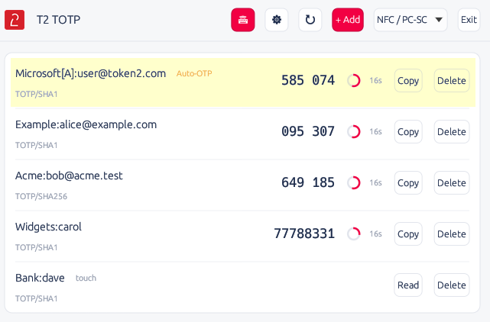Copy the Widgets:carol 8-digit code
The image size is (490, 322).
click(x=408, y=233)
